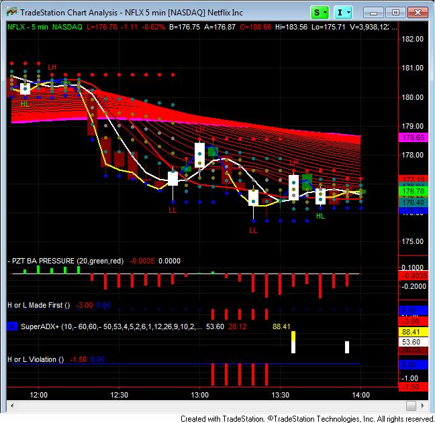Click the 13:00 time axis label
435x423 pixels.
(x=200, y=395)
